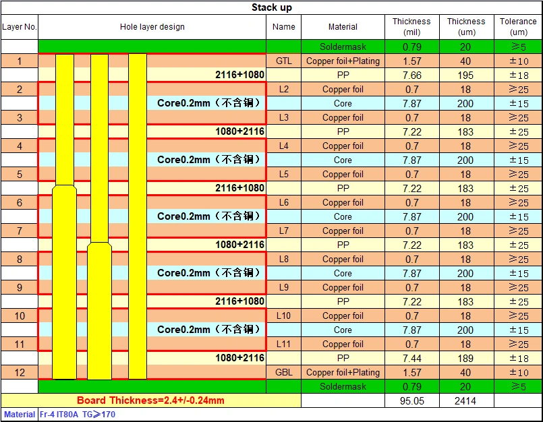Click '1080+2116' prepreg label between layers 11 and 12
This screenshot has height=422, width=543.
pos(239,357)
